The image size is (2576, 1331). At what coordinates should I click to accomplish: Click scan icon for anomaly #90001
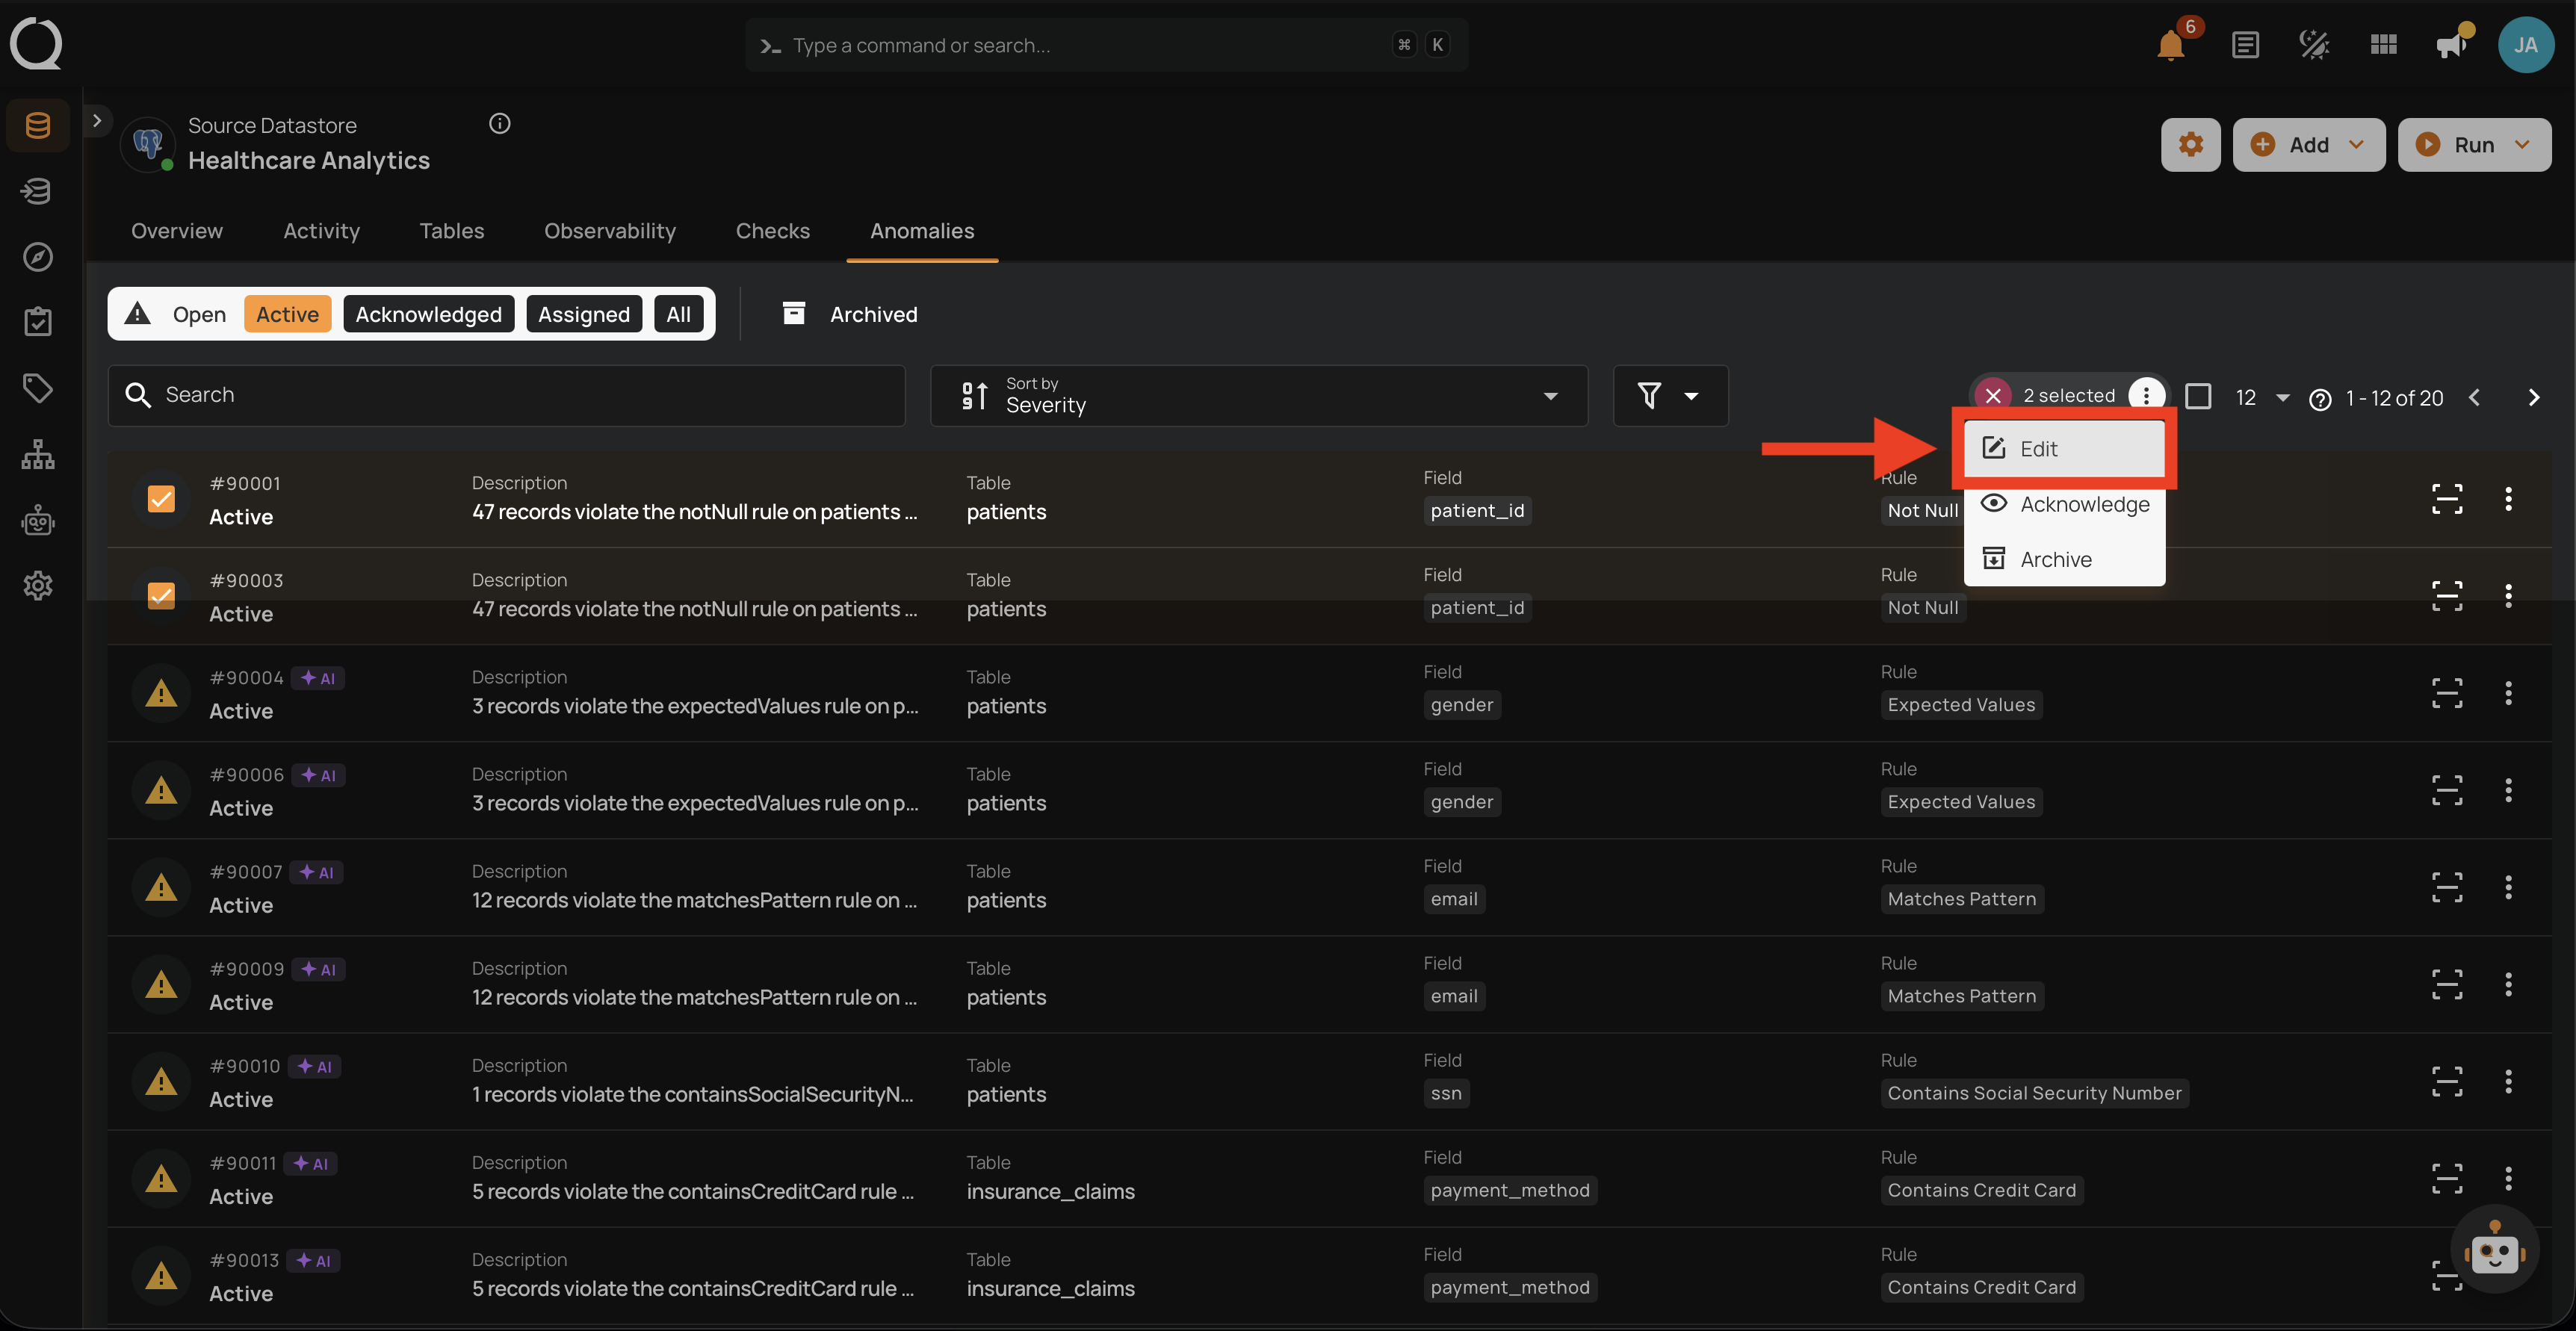pos(2446,499)
